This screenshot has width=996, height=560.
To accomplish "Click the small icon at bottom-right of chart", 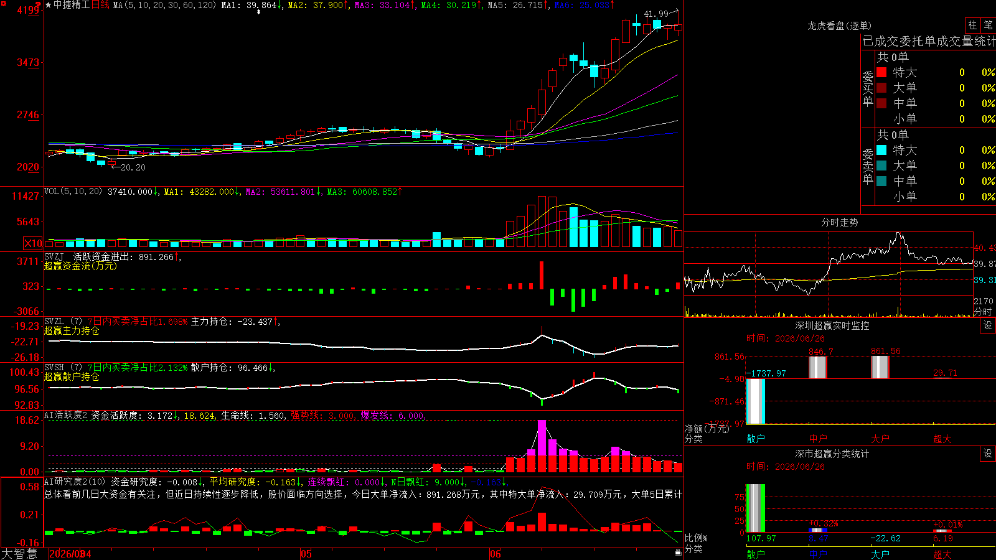I will coord(678,551).
